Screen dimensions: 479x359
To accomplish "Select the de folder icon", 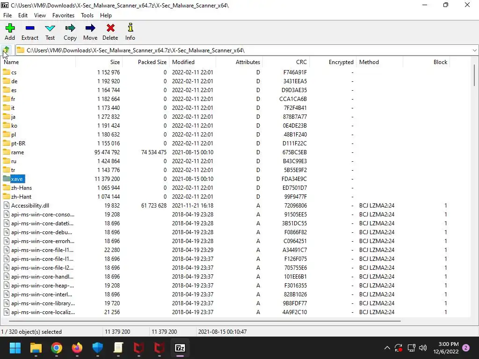I will (x=7, y=81).
